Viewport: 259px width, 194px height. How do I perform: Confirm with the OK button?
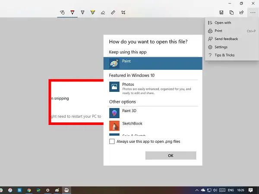171,155
